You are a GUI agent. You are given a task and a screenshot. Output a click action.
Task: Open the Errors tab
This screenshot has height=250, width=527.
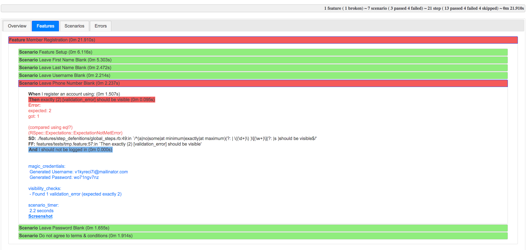[x=101, y=26]
